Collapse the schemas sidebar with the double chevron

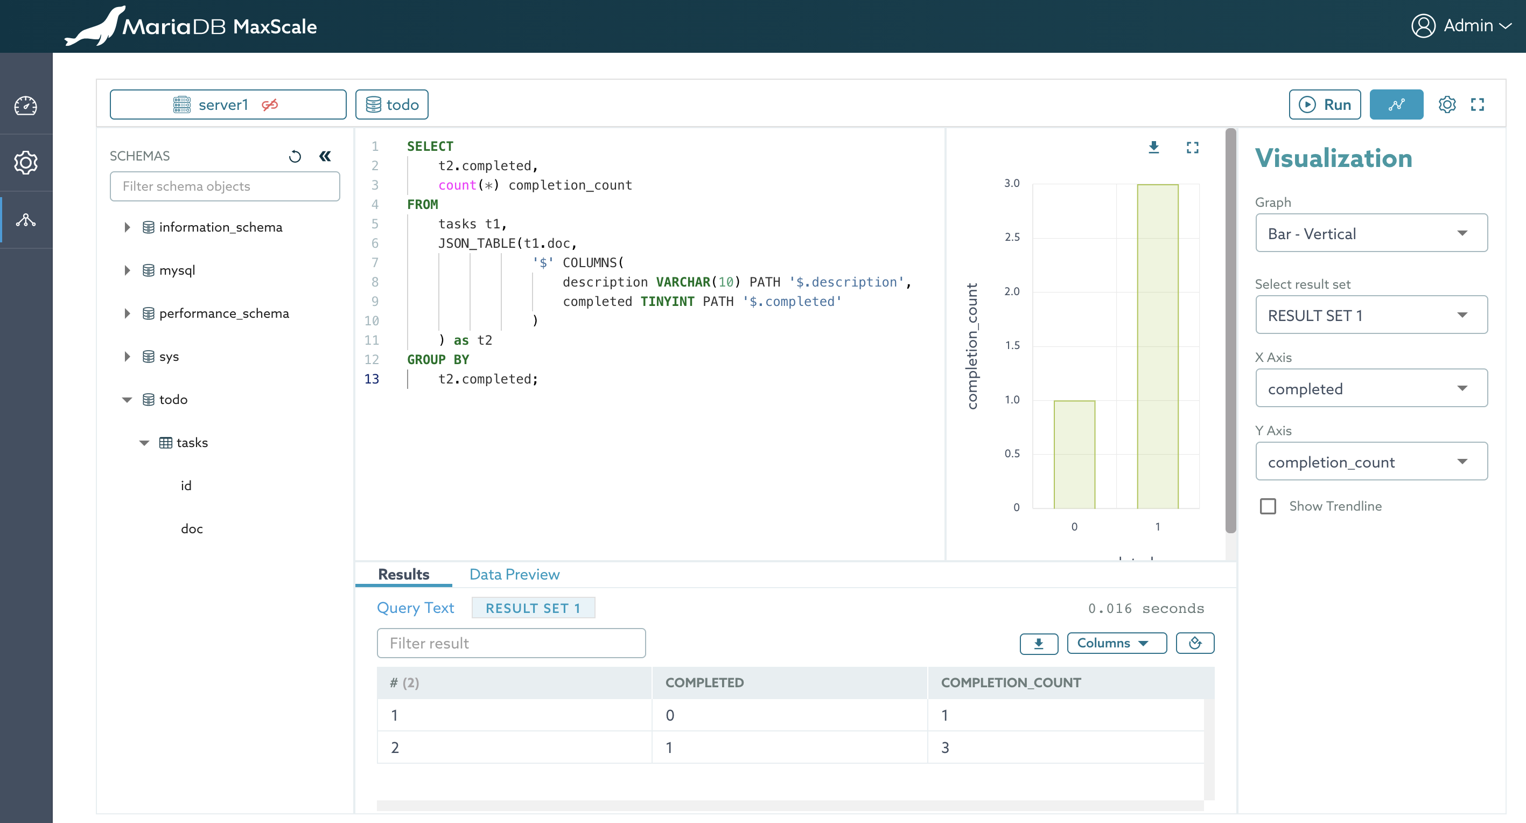325,156
